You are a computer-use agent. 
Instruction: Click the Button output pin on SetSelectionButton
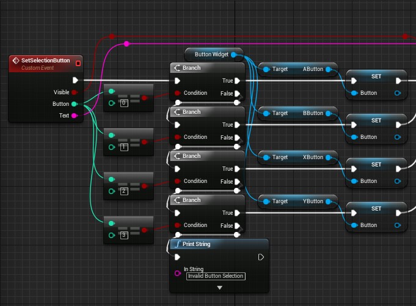75,103
